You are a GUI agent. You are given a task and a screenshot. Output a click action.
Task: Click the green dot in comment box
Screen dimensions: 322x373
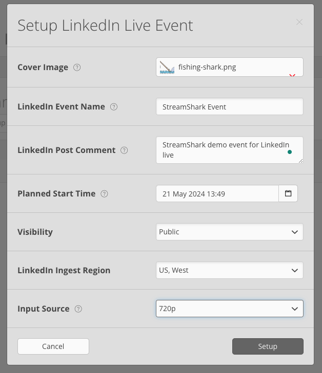[x=290, y=152]
